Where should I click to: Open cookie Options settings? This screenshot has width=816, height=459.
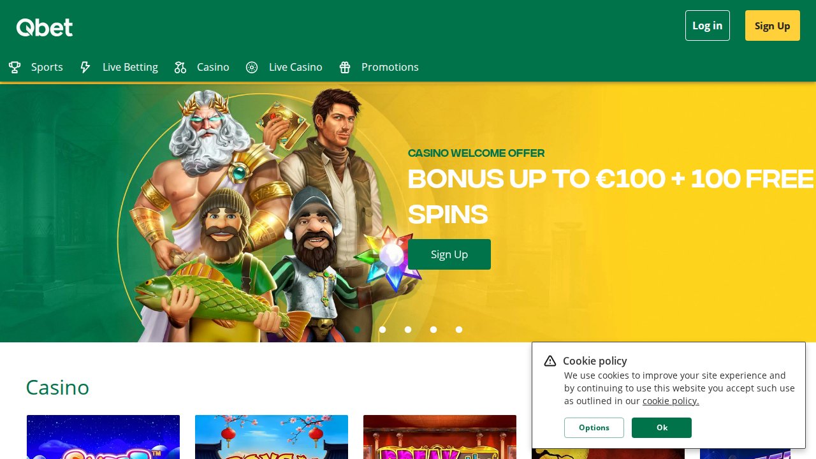tap(594, 428)
